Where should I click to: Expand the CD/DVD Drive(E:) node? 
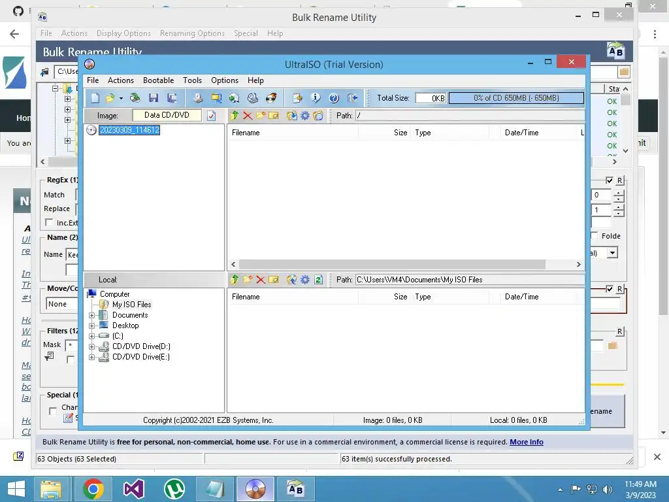pos(91,357)
